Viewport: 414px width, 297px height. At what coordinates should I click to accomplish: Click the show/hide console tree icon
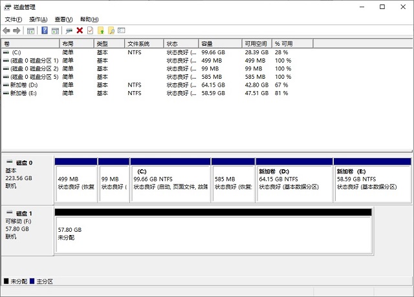coord(30,30)
